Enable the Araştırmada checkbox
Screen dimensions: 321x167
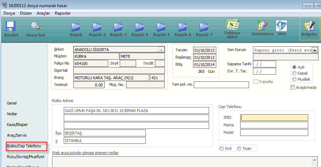click(x=293, y=87)
